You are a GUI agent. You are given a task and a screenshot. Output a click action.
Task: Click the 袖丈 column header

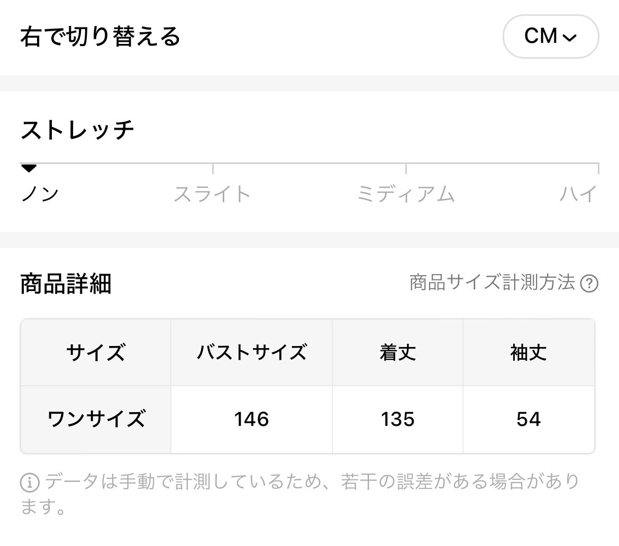(529, 352)
